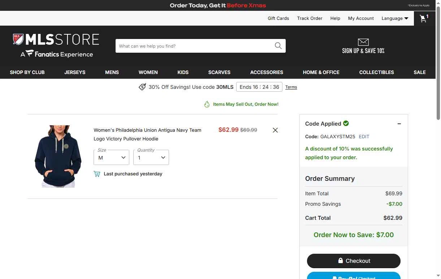Click the last-purchased cart icon

(97, 174)
